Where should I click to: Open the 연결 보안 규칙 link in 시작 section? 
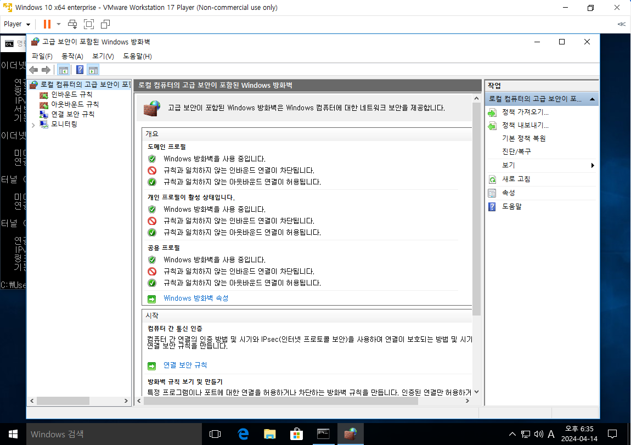click(x=185, y=365)
